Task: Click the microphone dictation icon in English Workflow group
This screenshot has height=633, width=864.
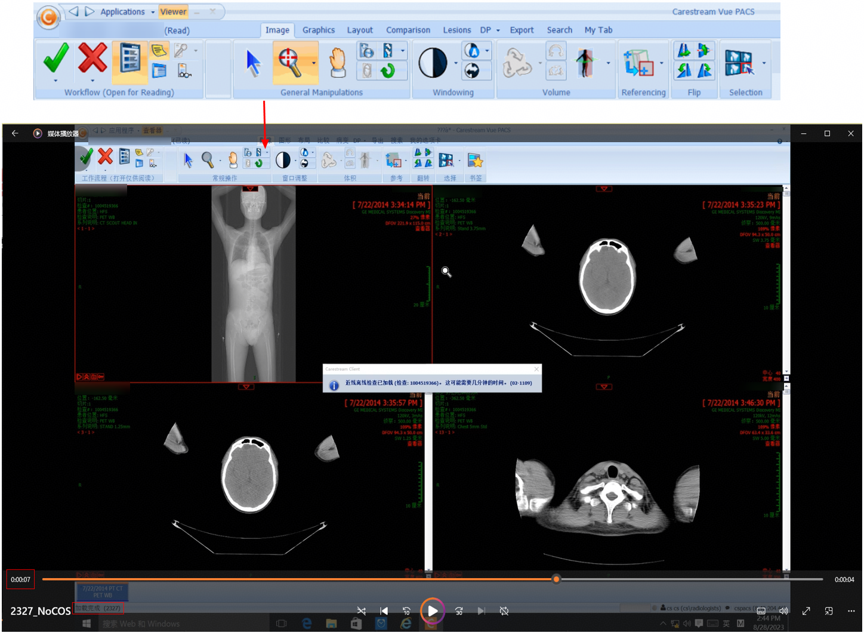Action: (181, 51)
